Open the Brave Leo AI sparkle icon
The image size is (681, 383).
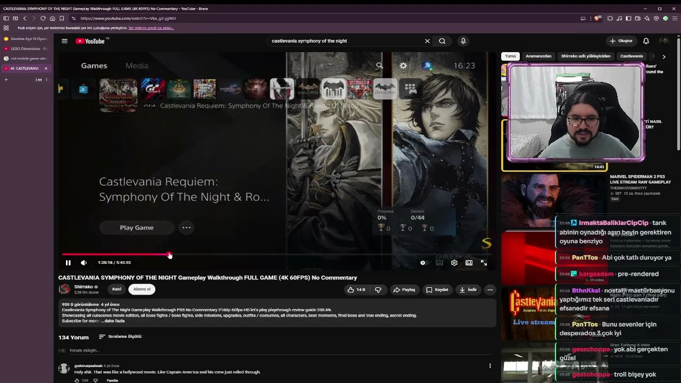point(647,18)
